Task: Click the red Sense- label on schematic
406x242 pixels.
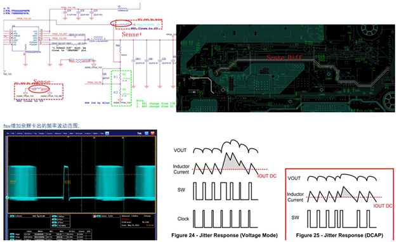Action: (x=44, y=82)
